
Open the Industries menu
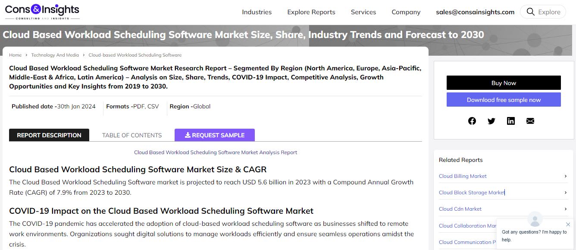pos(257,12)
